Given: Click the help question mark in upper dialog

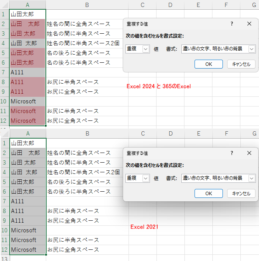Looking at the screenshot, I should pos(232,24).
